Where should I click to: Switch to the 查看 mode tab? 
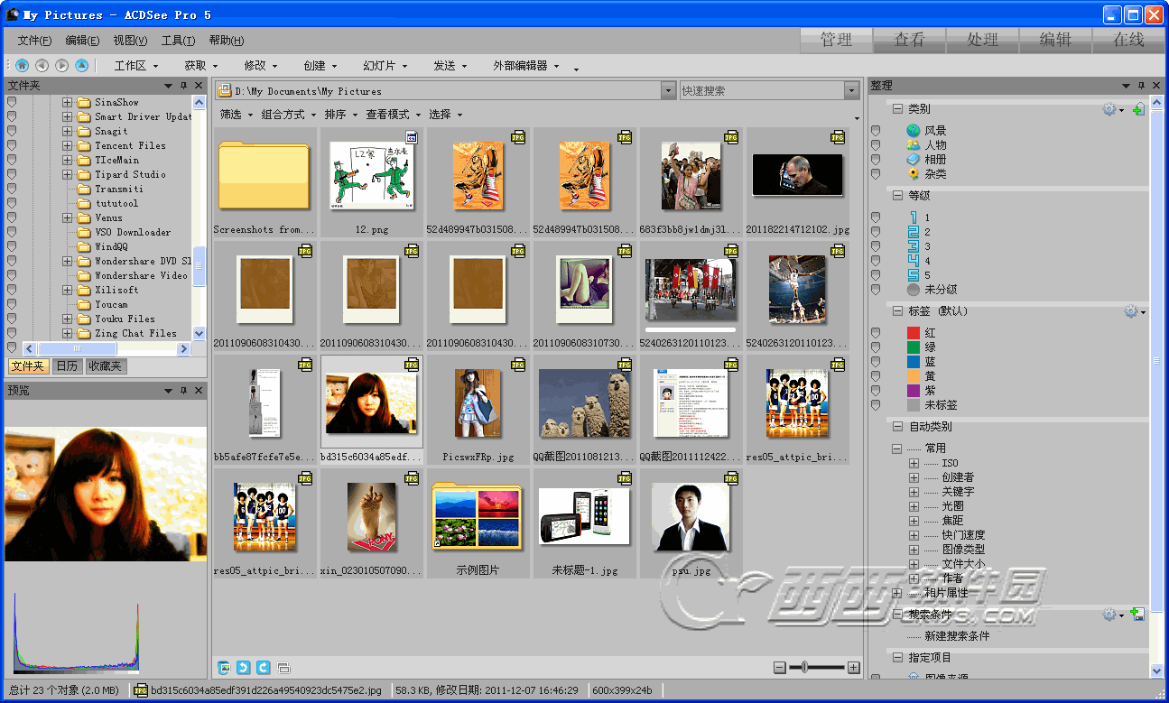[x=909, y=40]
